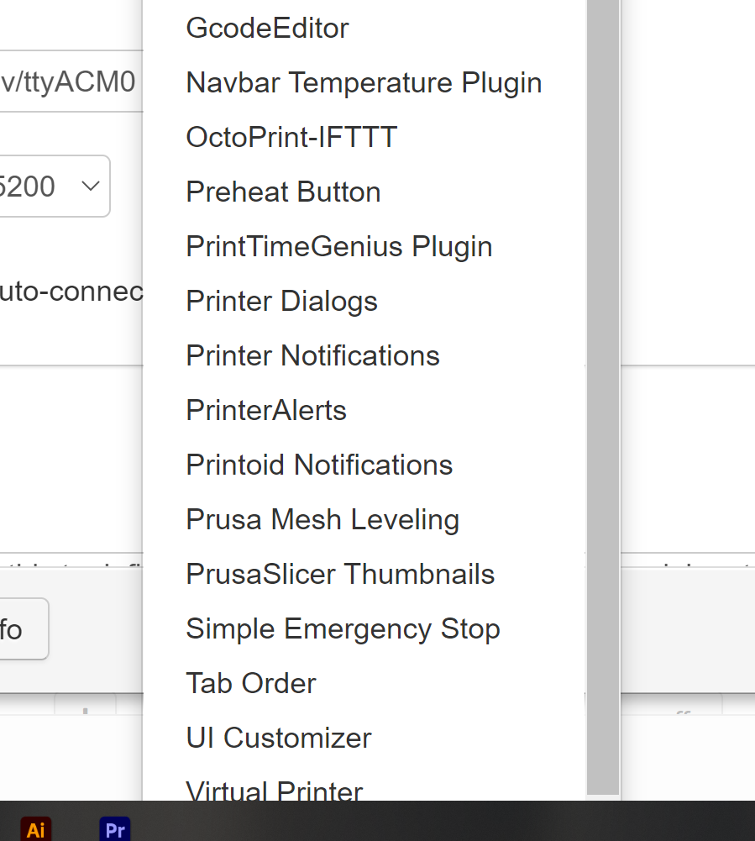Launch Adobe Premiere Pro from the taskbar
Image resolution: width=755 pixels, height=841 pixels.
pos(114,829)
